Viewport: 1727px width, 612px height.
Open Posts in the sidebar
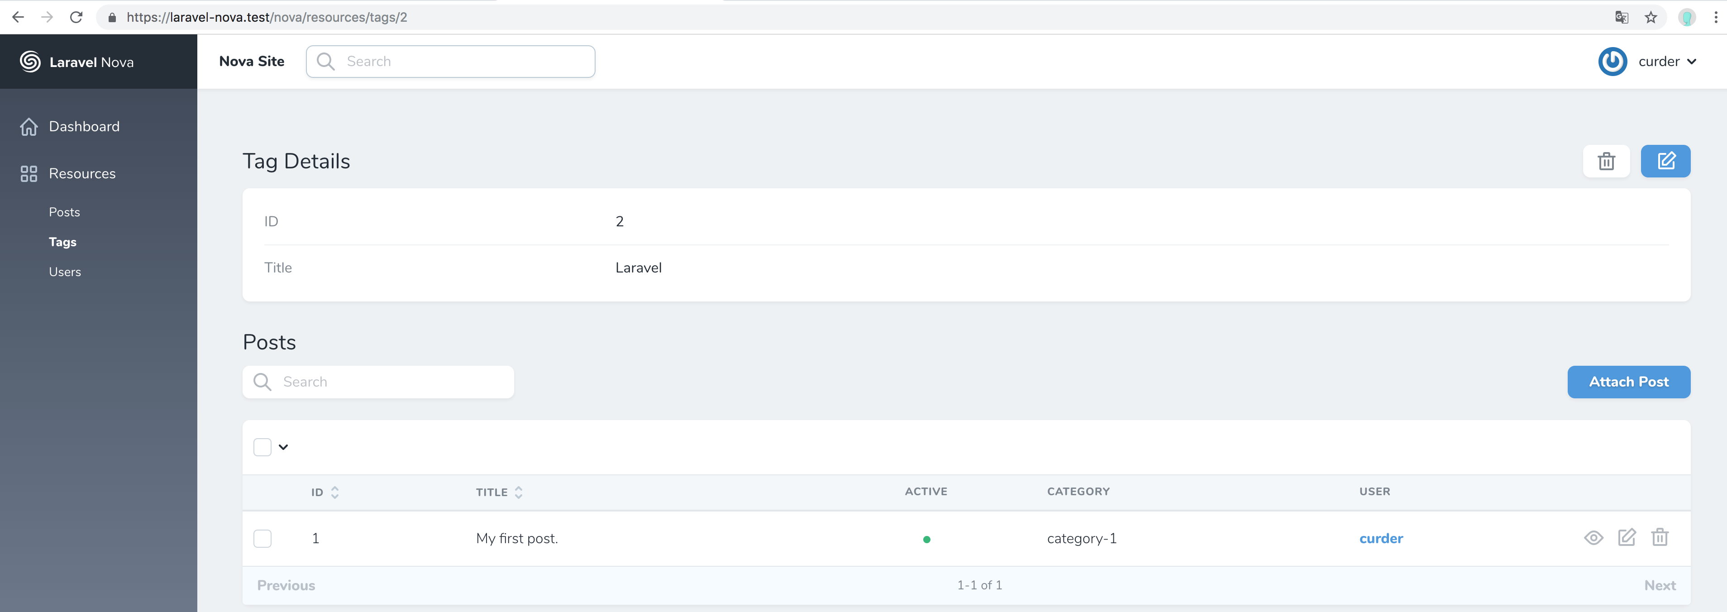click(64, 212)
